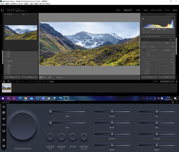Click the four-dot grid icon in Control Panel sidebar
The height and width of the screenshot is (152, 179).
coord(4,140)
